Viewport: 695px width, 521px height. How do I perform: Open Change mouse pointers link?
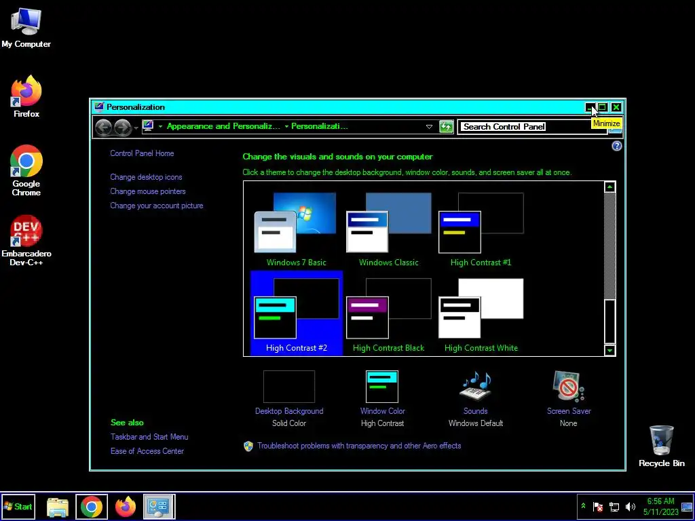click(x=147, y=191)
